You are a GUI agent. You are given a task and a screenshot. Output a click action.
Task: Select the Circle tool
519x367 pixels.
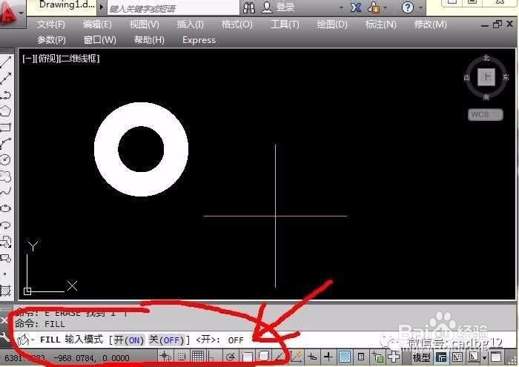[6, 159]
